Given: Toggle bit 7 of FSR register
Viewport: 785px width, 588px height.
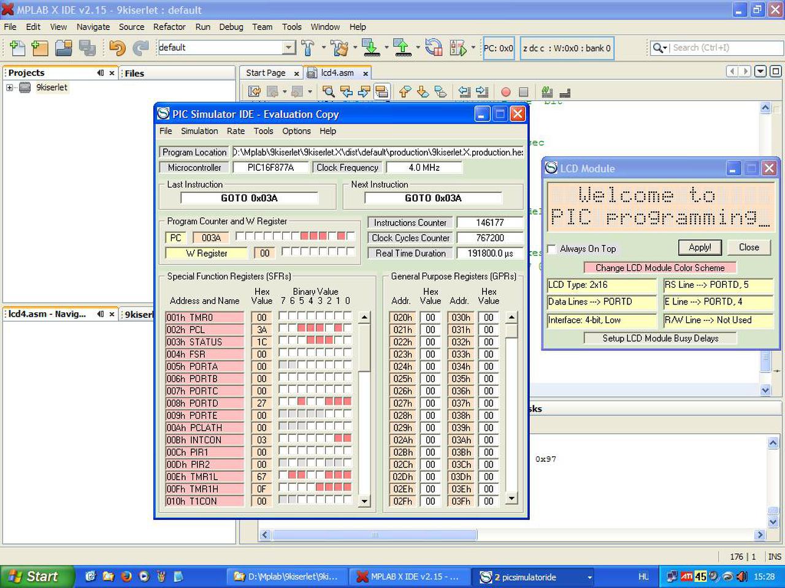Looking at the screenshot, I should click(283, 353).
